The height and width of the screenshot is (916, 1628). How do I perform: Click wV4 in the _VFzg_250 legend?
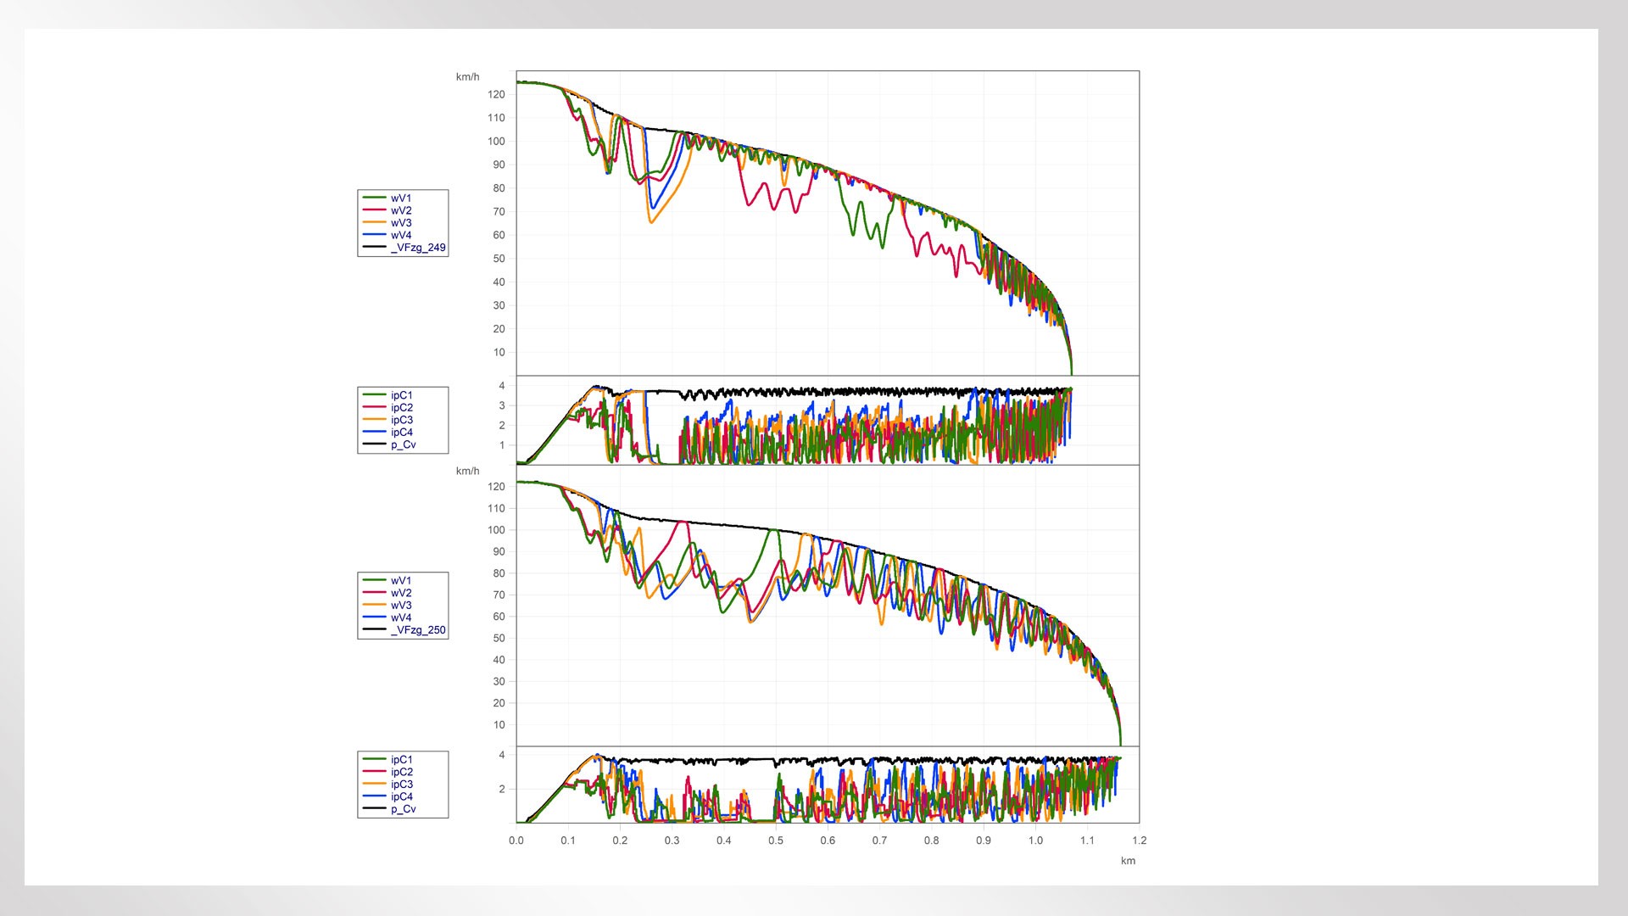point(401,617)
